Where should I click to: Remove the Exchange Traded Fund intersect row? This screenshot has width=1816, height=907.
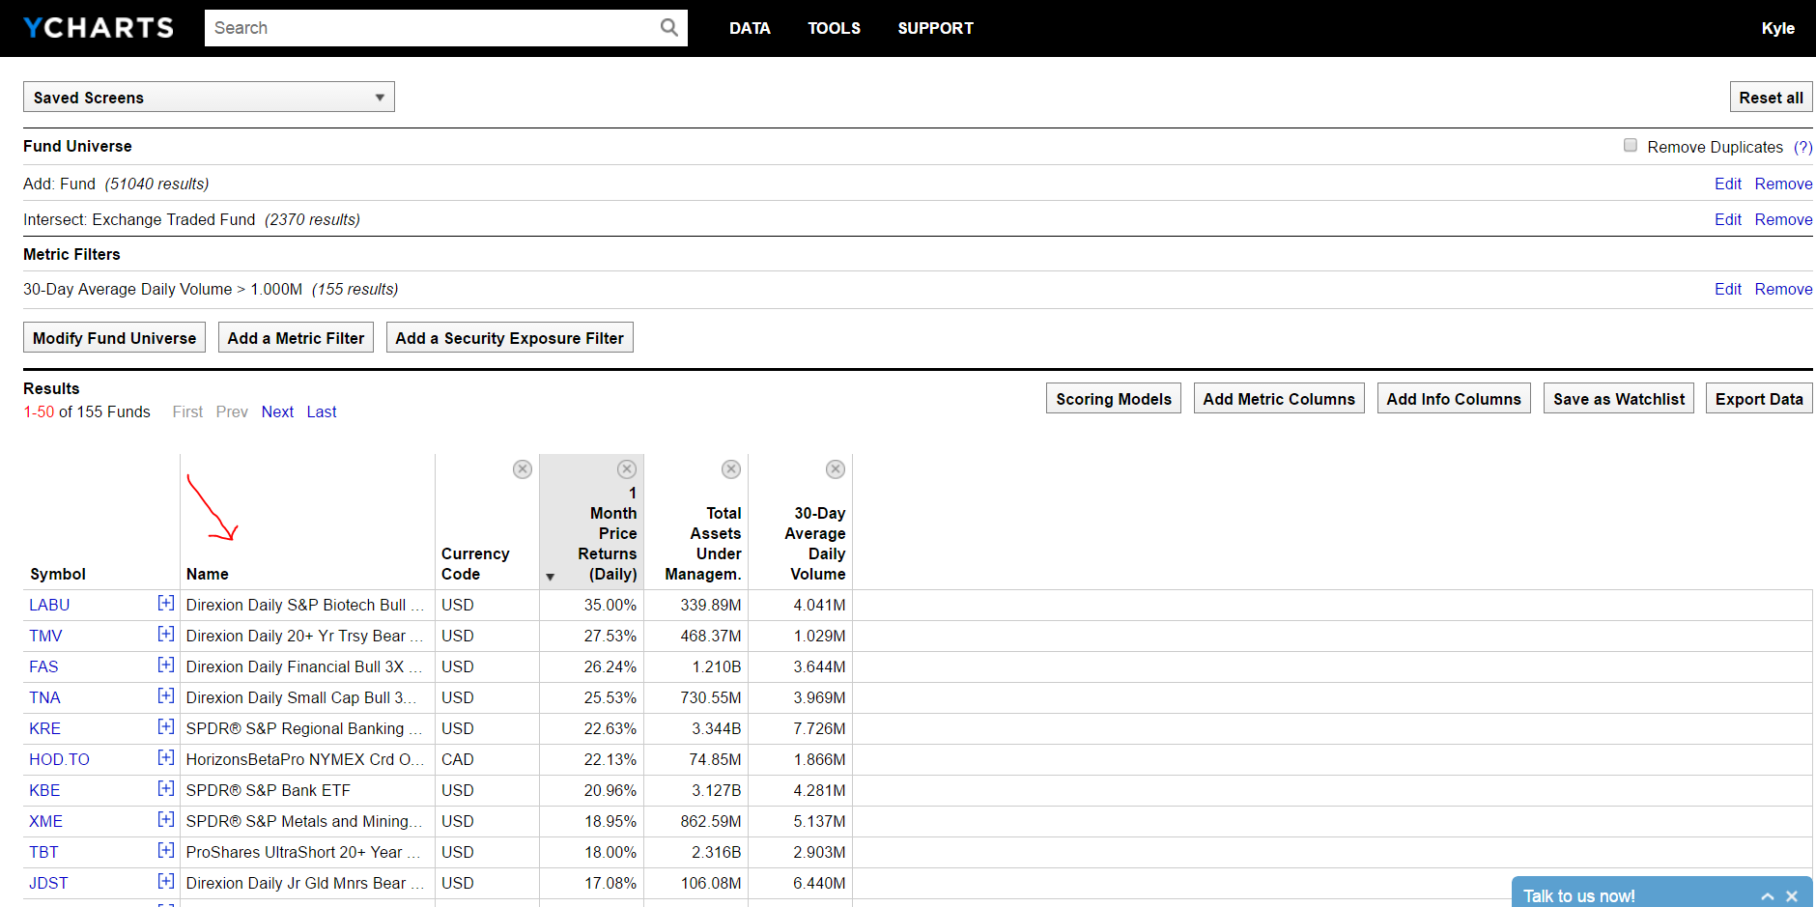1783,219
